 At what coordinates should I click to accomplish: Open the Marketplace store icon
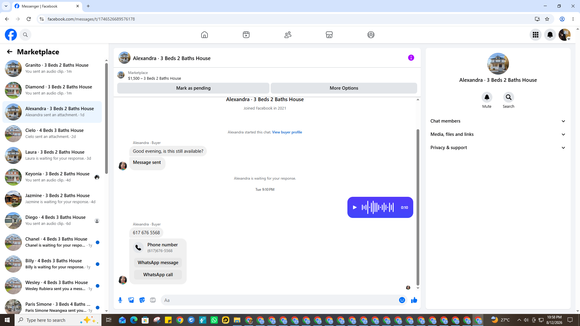click(x=329, y=35)
